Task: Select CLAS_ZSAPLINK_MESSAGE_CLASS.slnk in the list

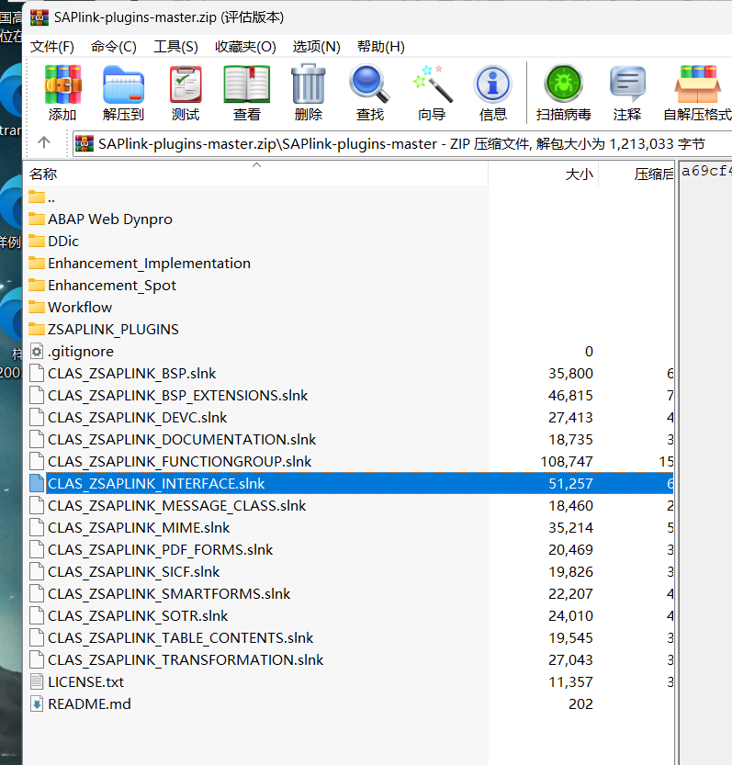Action: point(176,505)
